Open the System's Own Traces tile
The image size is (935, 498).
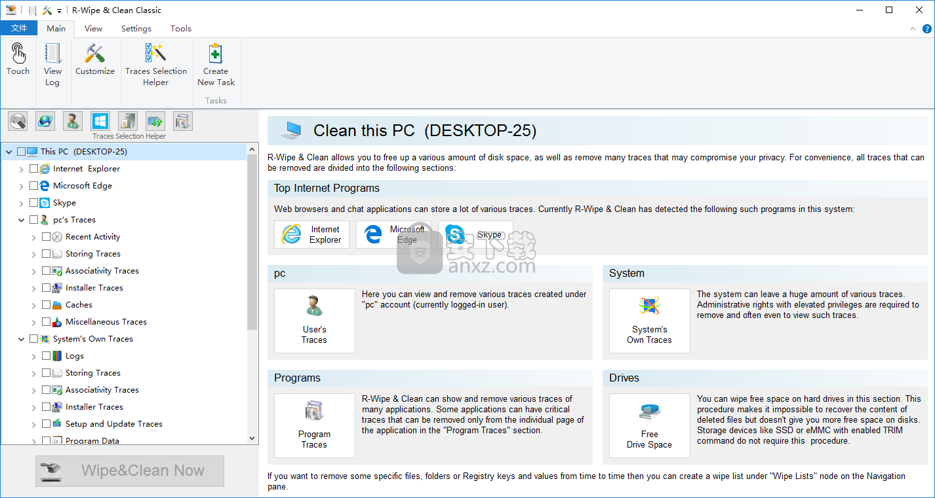[650, 321]
